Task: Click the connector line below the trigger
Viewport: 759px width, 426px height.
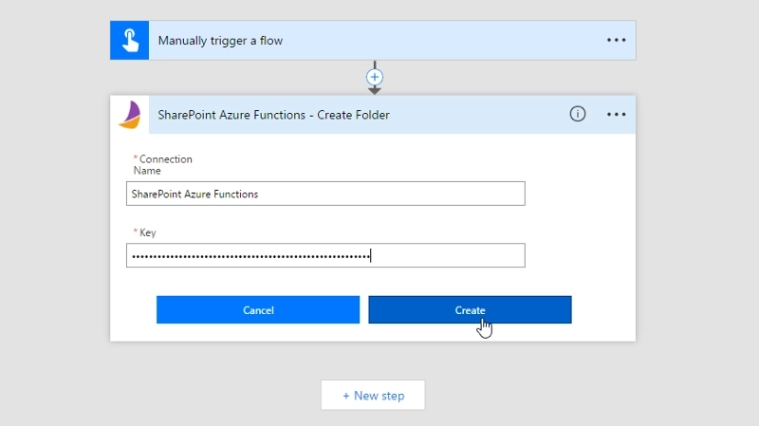Action: coord(374,65)
